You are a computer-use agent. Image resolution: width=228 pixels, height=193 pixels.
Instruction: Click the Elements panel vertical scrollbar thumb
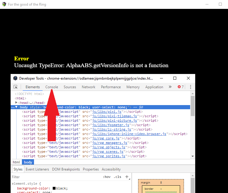(193, 106)
